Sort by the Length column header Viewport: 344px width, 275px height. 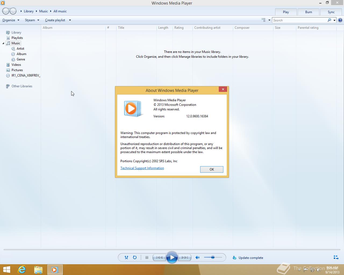[164, 28]
